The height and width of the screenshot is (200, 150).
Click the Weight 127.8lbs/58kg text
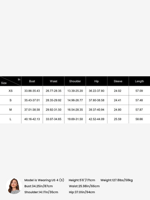click(116, 180)
